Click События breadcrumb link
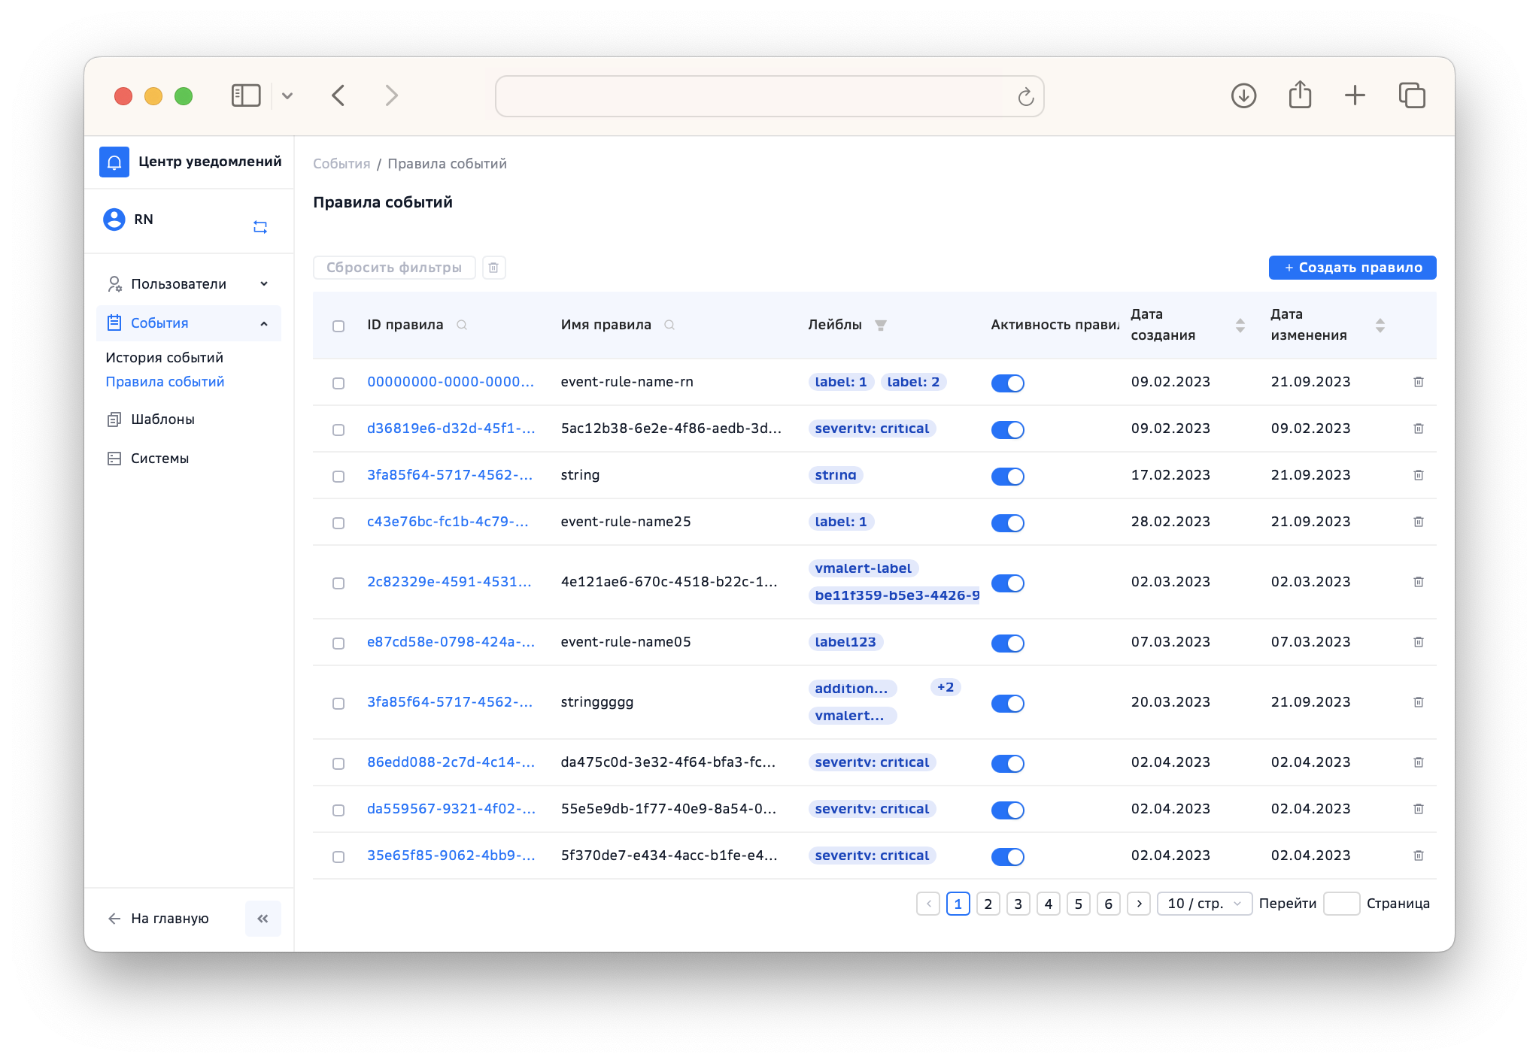This screenshot has width=1539, height=1063. tap(341, 163)
